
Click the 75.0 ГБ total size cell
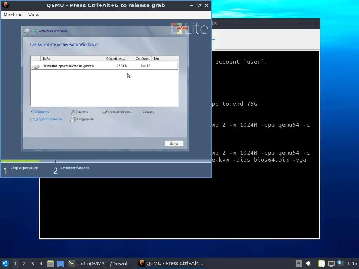click(x=122, y=66)
